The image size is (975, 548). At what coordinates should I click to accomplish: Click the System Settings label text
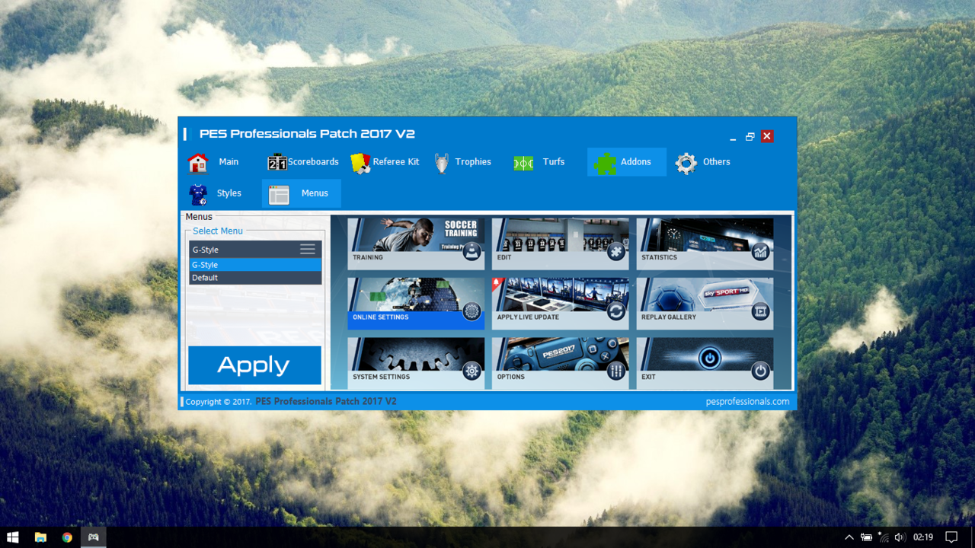click(x=381, y=377)
